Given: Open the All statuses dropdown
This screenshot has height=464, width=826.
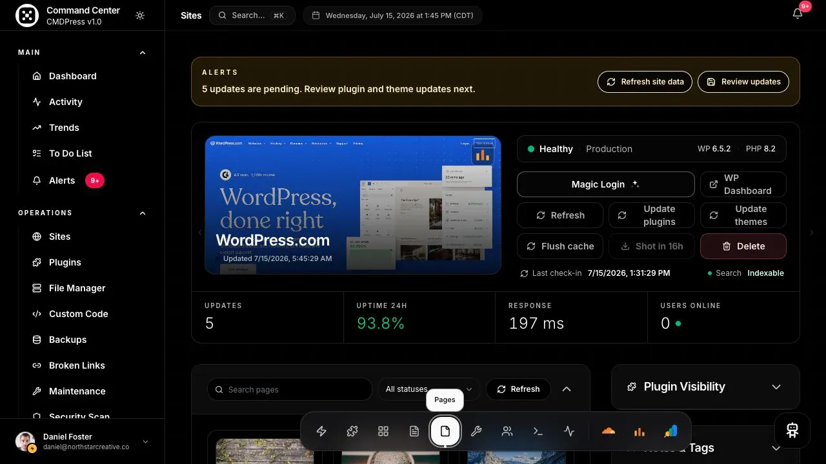Looking at the screenshot, I should point(429,390).
